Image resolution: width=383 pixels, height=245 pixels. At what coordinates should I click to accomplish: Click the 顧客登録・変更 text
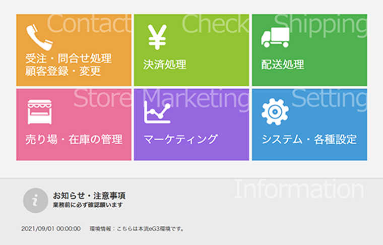63,71
